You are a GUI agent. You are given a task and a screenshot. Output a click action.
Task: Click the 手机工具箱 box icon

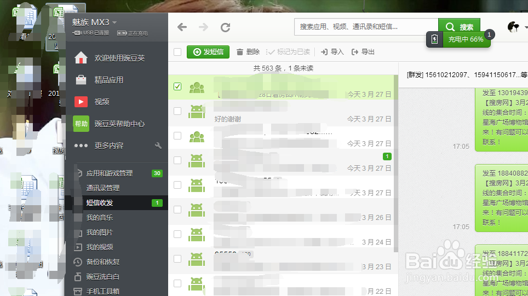pyautogui.click(x=78, y=291)
